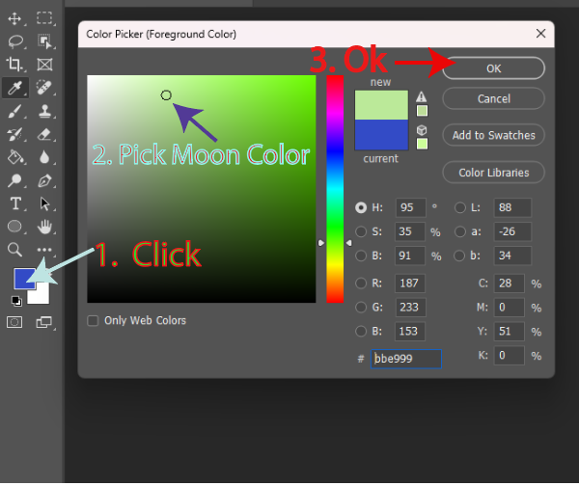Click the vertical hue spectrum slider
This screenshot has width=579, height=486.
[335, 189]
